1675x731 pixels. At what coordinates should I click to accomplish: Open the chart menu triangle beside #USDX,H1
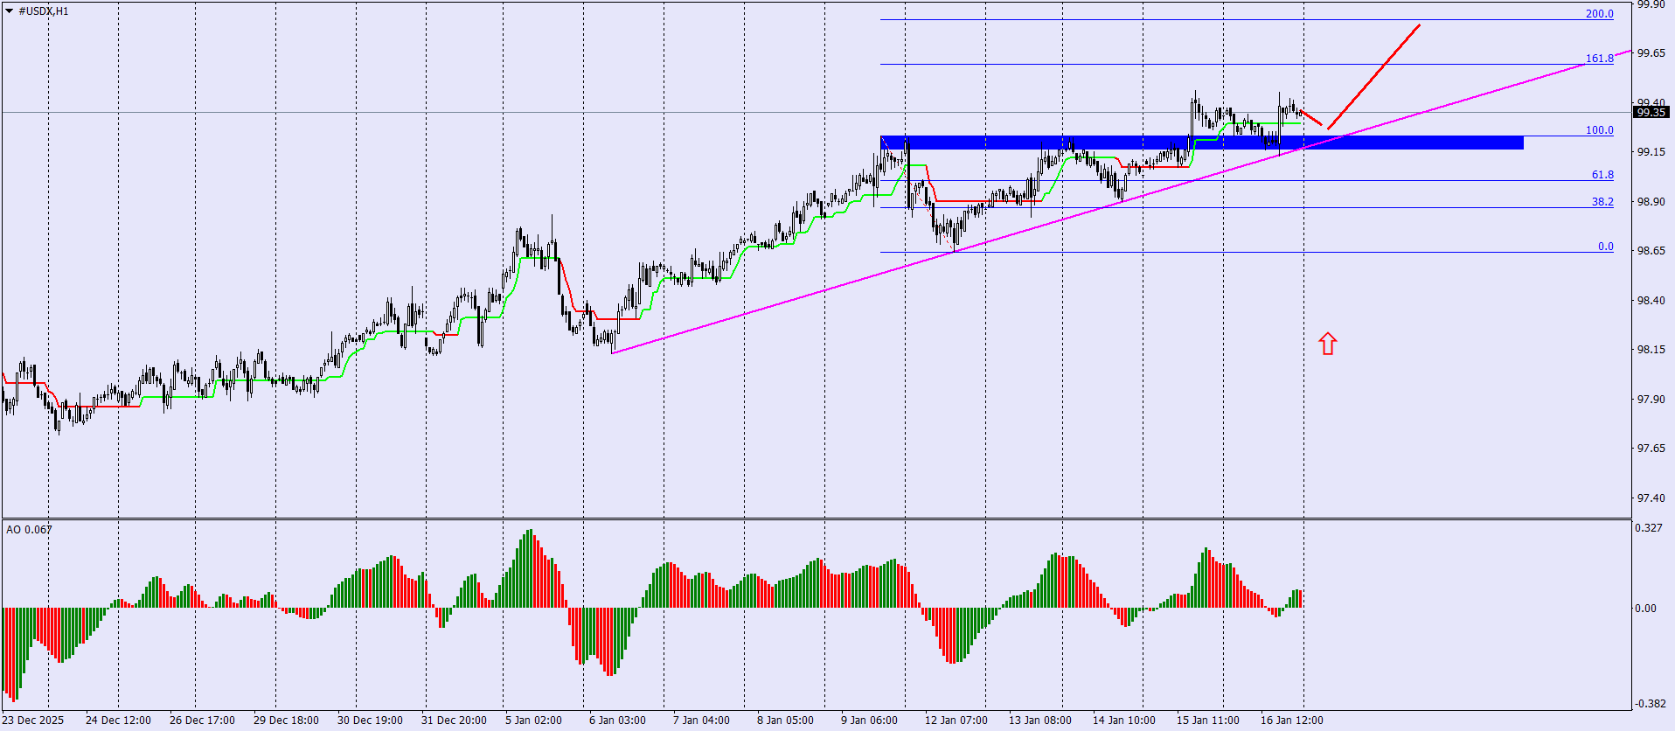(10, 11)
